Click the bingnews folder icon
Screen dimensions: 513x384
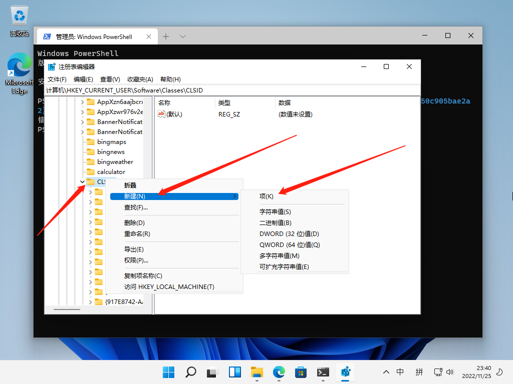pyautogui.click(x=91, y=152)
